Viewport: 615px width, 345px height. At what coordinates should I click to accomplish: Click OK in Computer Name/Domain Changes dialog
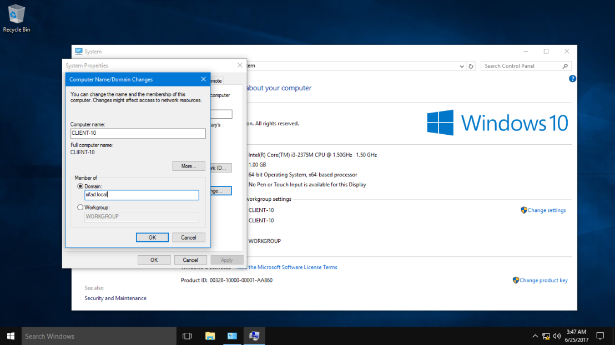tap(152, 237)
